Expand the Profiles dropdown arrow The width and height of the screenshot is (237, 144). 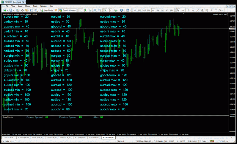coord(13,10)
